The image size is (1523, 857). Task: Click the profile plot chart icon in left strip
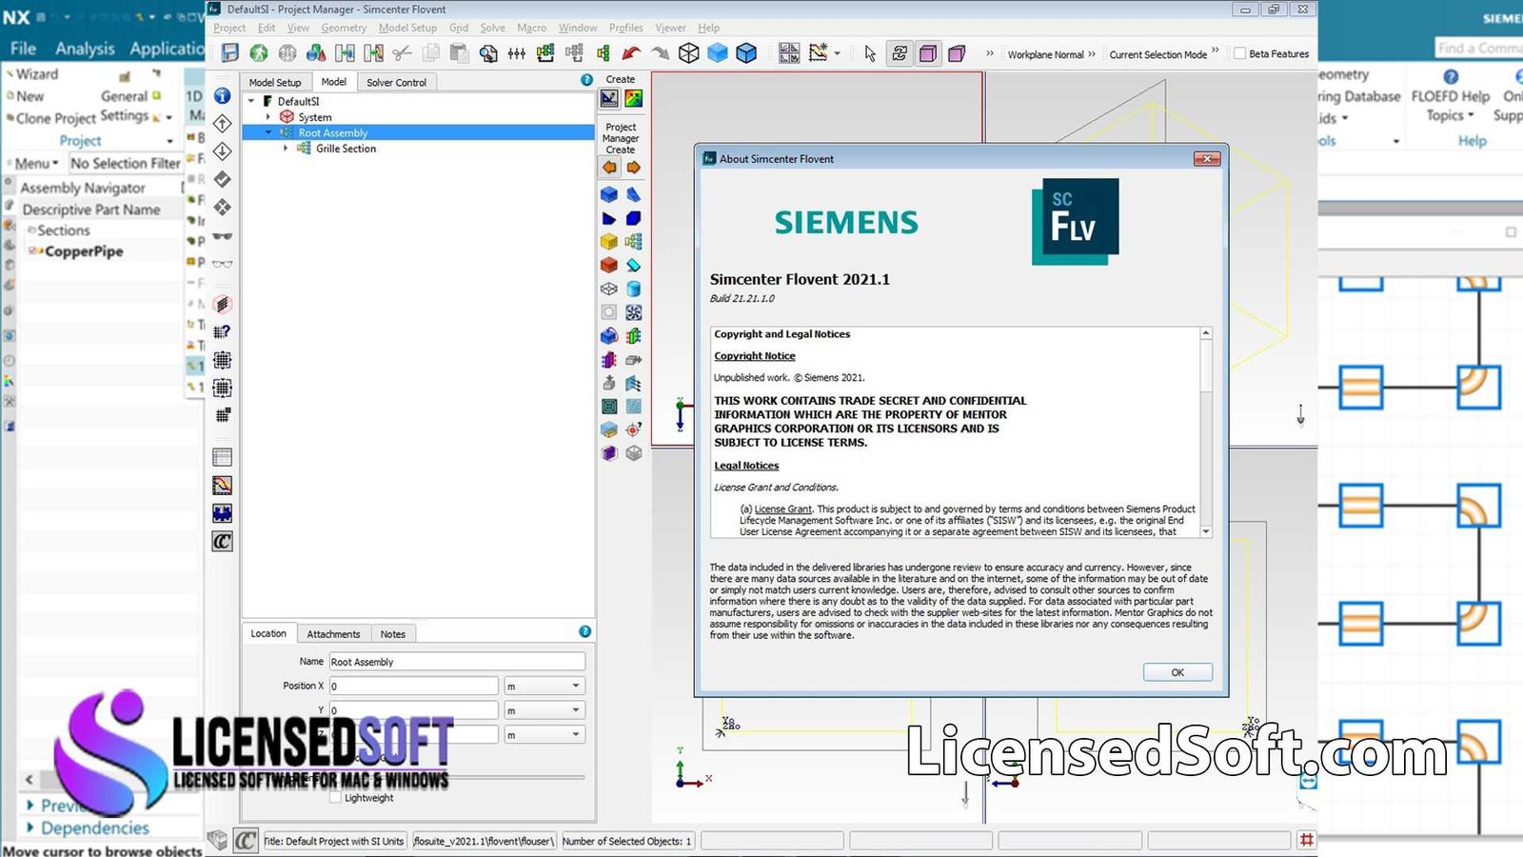tap(222, 486)
